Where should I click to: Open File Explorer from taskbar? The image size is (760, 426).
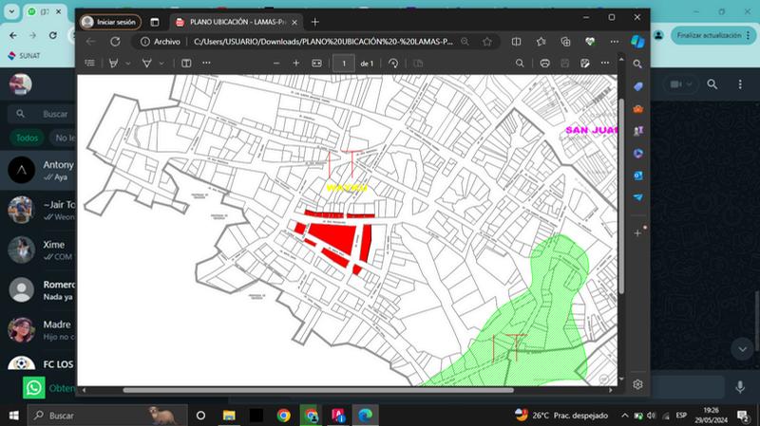(x=229, y=416)
